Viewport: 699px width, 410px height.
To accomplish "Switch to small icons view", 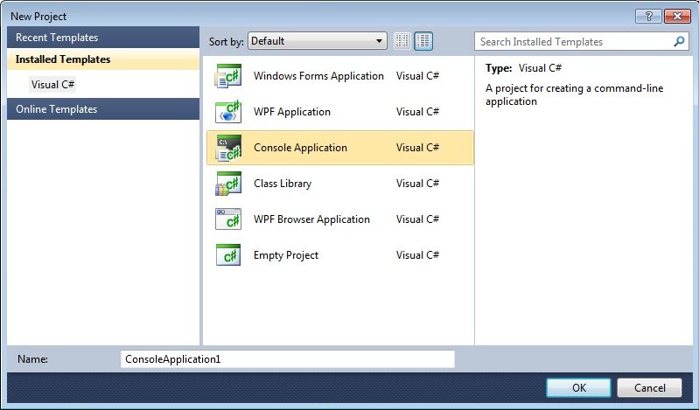I will pyautogui.click(x=402, y=41).
